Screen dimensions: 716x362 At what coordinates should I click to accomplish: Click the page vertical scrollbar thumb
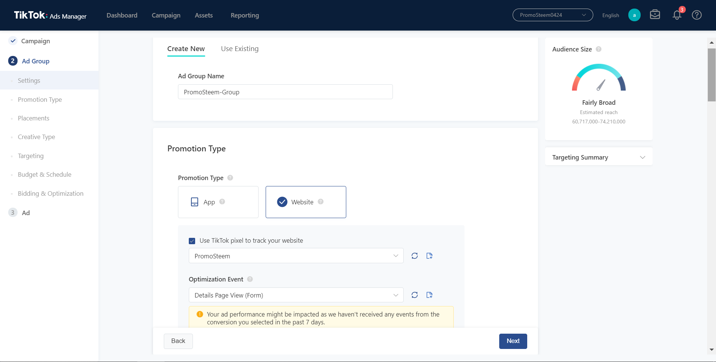pyautogui.click(x=712, y=75)
